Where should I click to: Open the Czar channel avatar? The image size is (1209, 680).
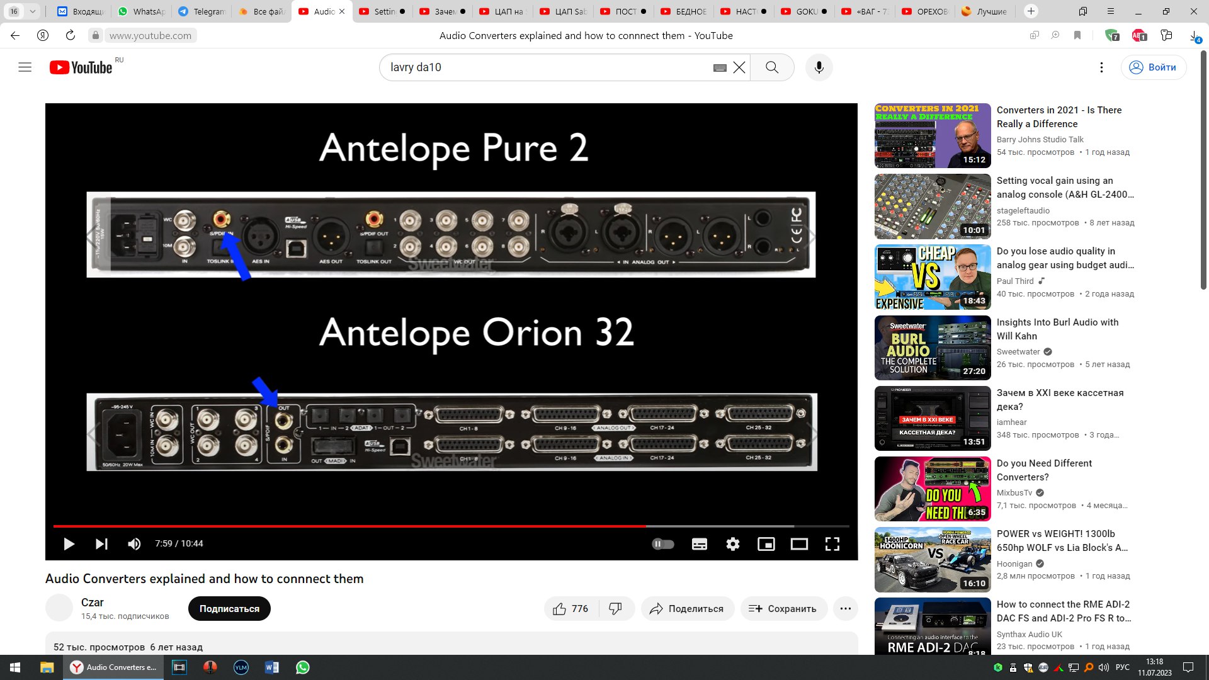(x=59, y=608)
